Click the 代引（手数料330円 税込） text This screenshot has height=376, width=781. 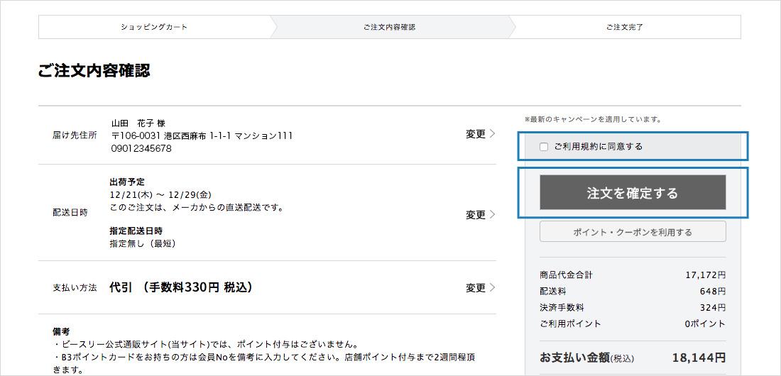click(181, 287)
